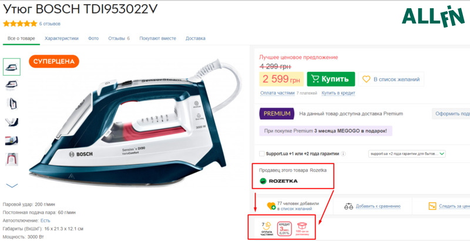Click the scales compare icon

tap(348, 206)
